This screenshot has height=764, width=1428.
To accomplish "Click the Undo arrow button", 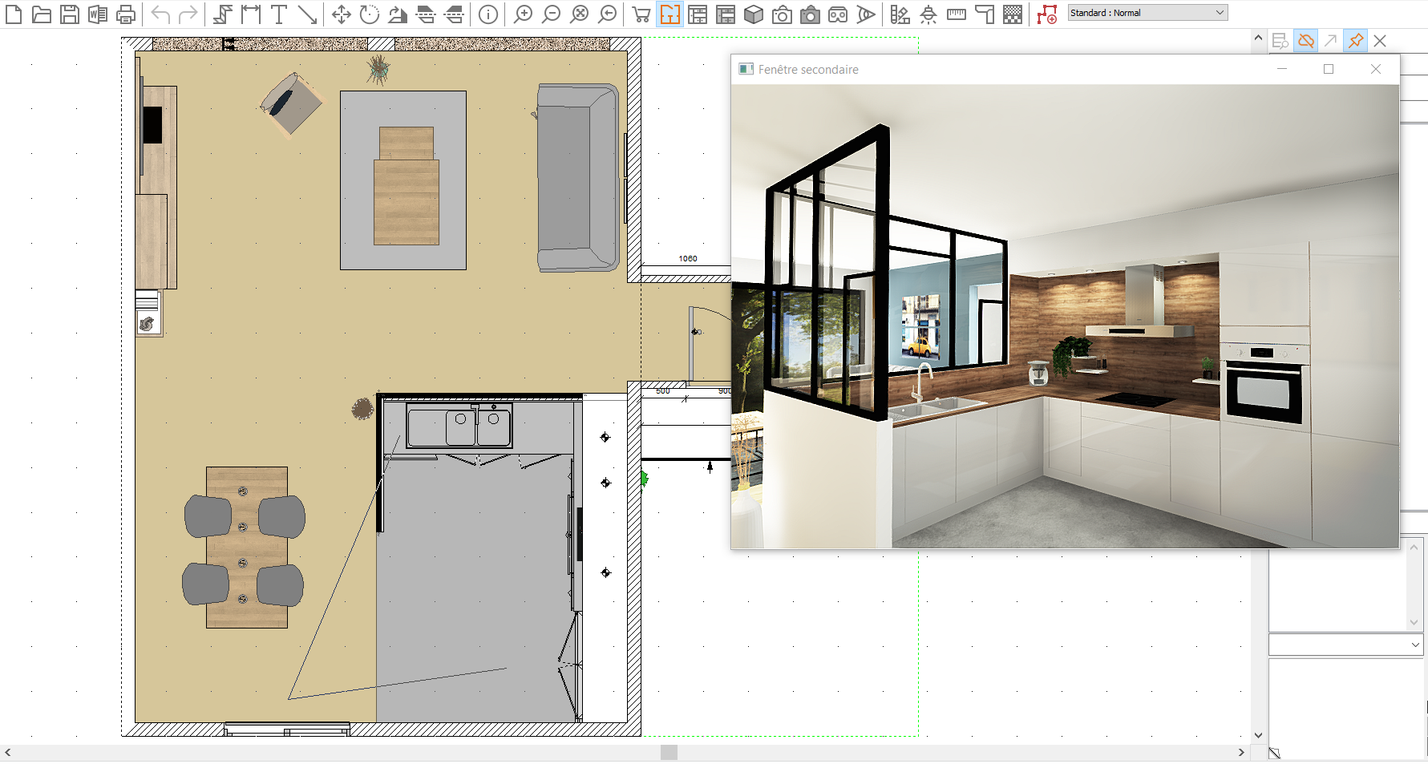I will click(x=160, y=14).
